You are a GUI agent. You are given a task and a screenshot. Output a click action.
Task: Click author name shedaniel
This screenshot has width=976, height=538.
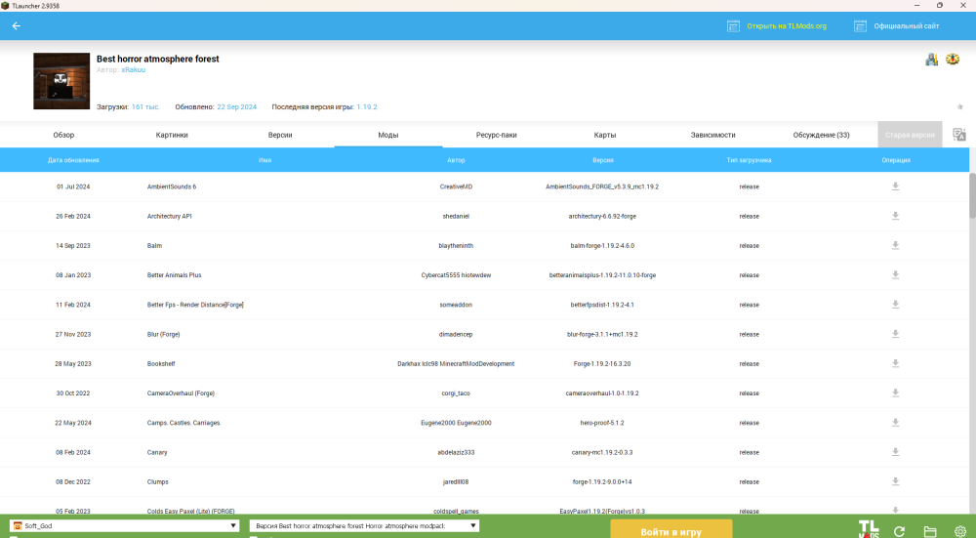pos(456,216)
